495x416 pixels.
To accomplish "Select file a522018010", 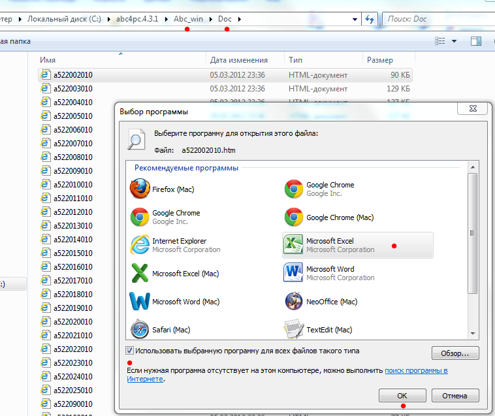I will tap(73, 294).
